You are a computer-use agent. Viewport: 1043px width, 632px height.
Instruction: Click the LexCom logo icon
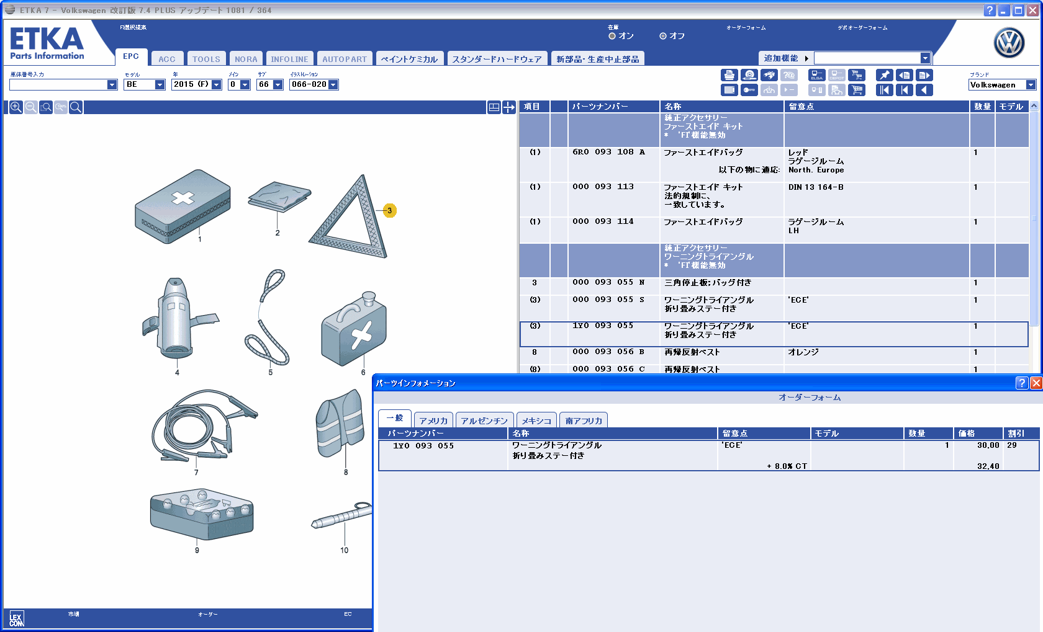pyautogui.click(x=16, y=618)
